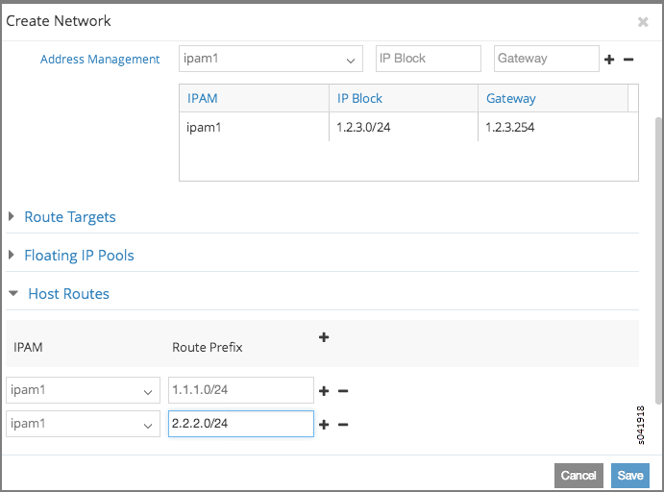Click the minus icon beside Gateway field
Image resolution: width=664 pixels, height=492 pixels.
[628, 60]
